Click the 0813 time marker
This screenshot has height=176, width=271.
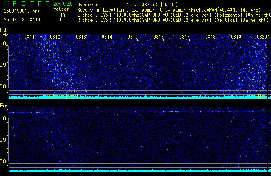[81, 37]
